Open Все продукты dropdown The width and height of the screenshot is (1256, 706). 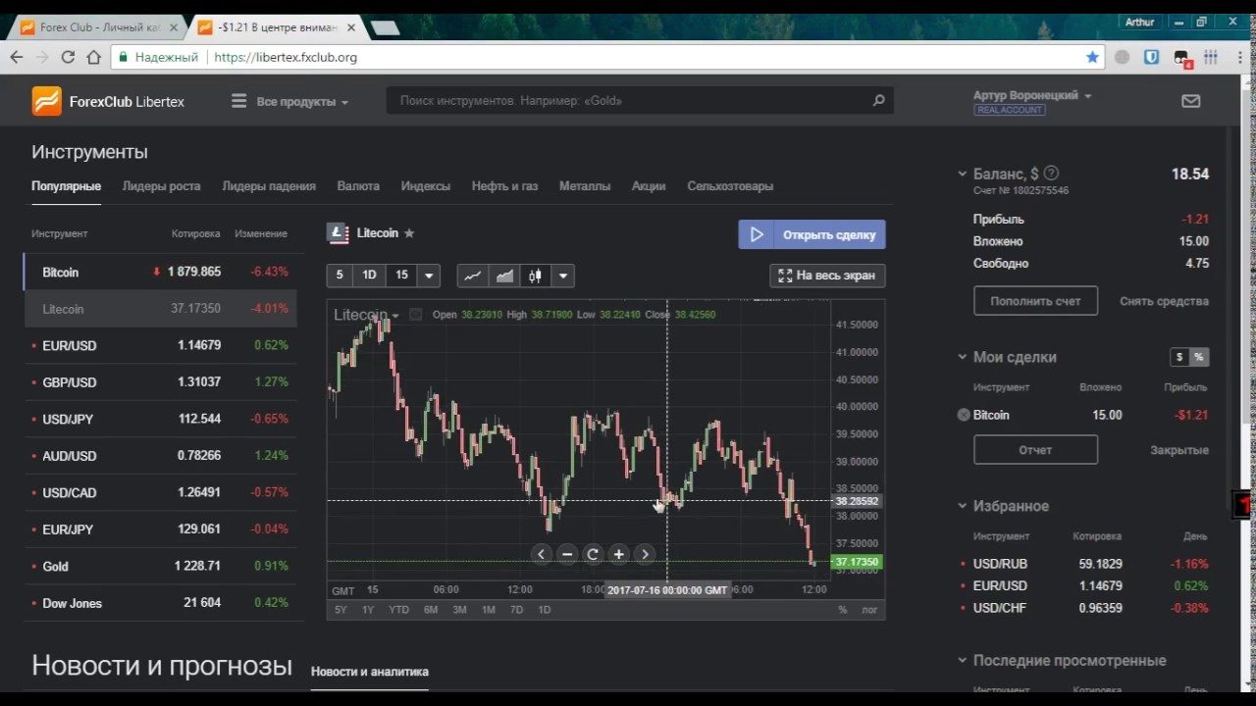(x=302, y=101)
